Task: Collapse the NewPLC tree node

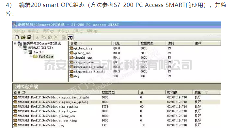Action: (x=25, y=52)
